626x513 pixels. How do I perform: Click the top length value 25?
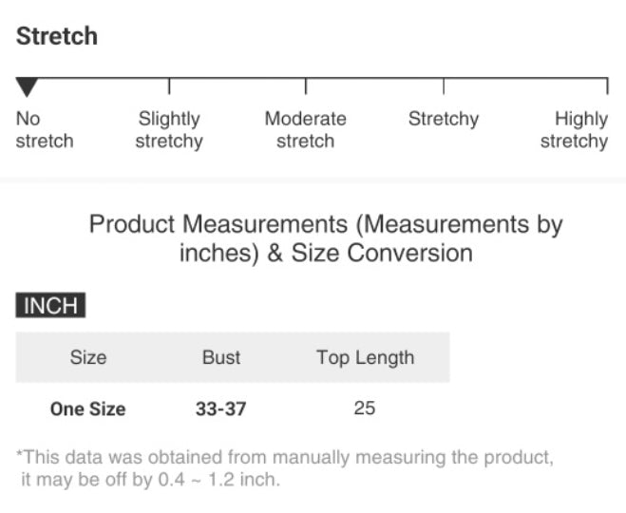point(365,408)
